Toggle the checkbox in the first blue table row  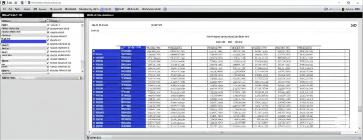[x=94, y=51]
